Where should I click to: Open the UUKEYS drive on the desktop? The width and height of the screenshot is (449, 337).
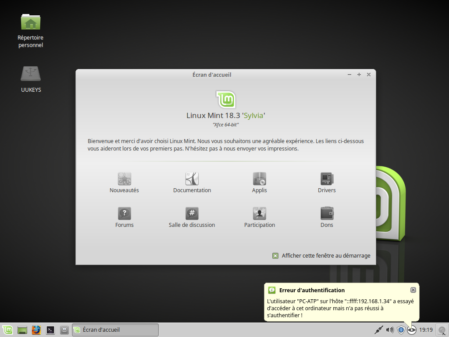pos(30,74)
